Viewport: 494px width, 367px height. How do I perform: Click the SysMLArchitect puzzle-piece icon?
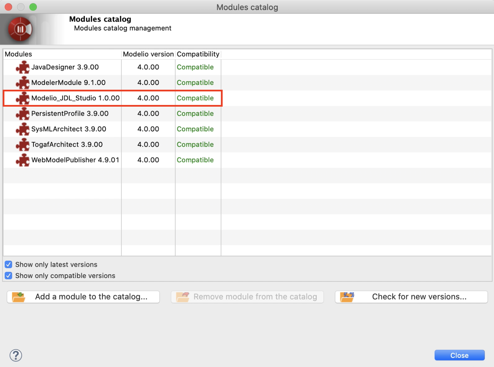pyautogui.click(x=23, y=129)
